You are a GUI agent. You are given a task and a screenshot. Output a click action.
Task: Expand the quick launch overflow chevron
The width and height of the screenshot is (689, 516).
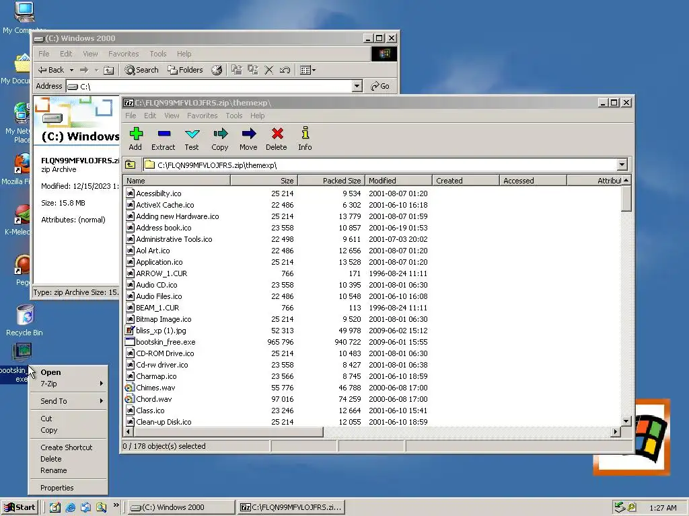(116, 505)
